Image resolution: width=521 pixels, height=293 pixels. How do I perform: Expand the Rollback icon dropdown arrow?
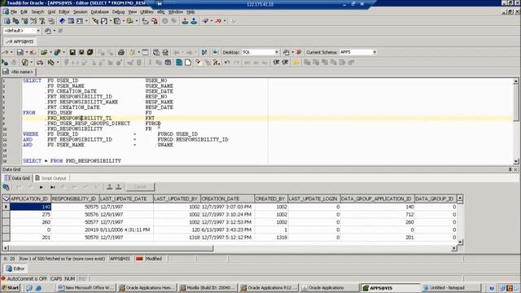tap(225, 21)
